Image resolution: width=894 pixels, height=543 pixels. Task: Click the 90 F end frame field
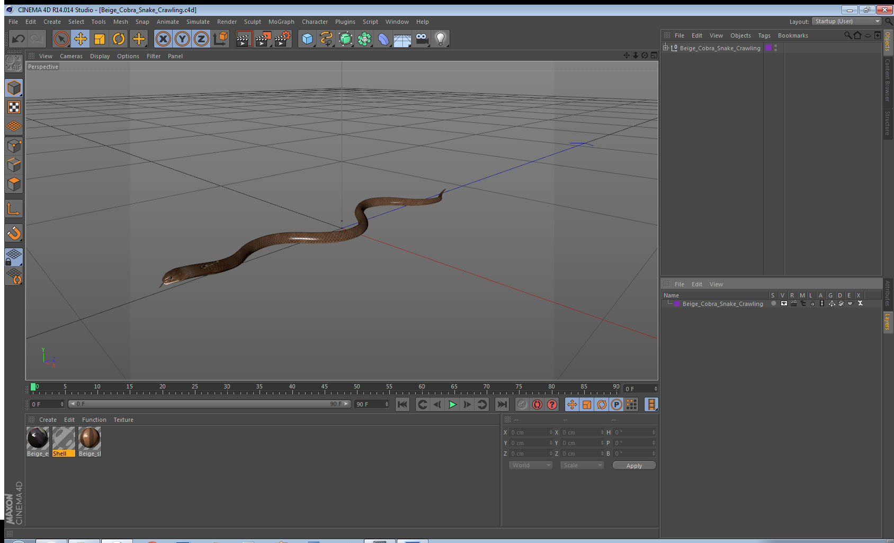pyautogui.click(x=371, y=404)
